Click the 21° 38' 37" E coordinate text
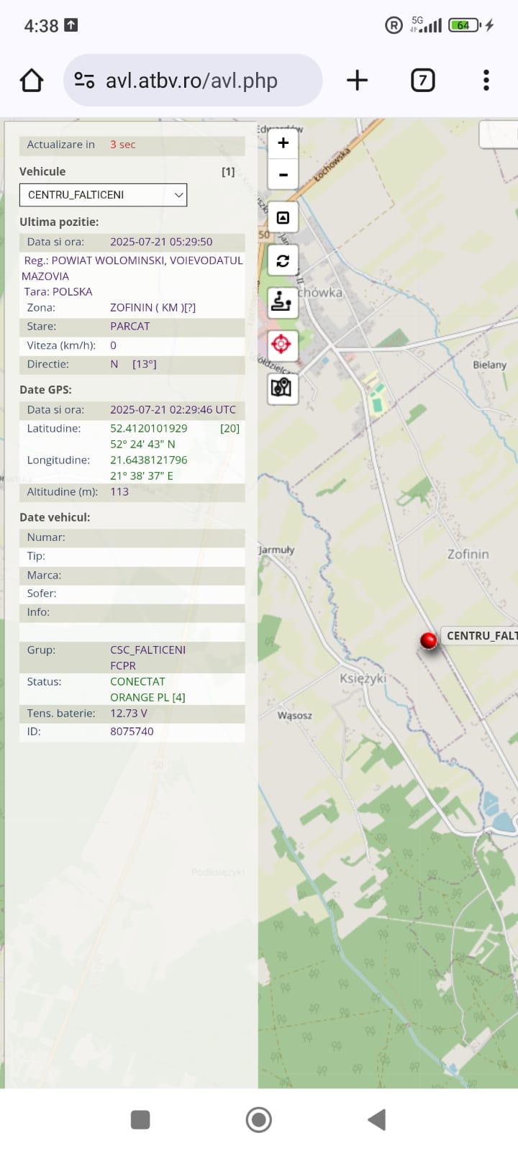 pos(142,476)
